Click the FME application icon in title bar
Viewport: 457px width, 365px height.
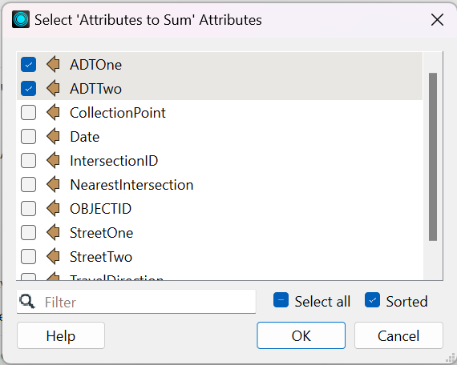[x=21, y=19]
